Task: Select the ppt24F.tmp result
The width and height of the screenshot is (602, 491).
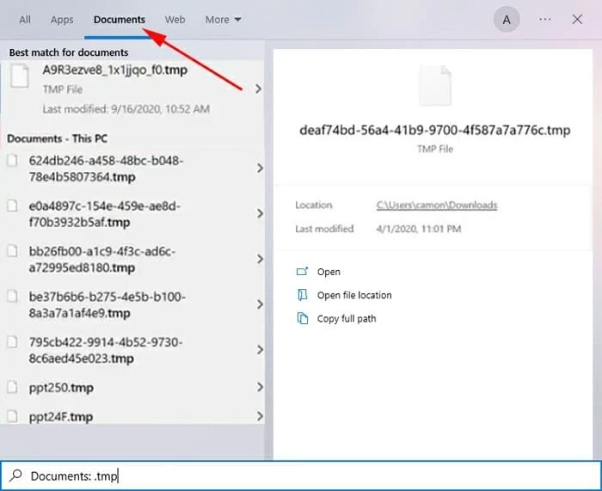Action: click(x=60, y=417)
